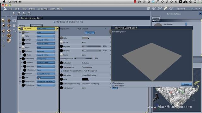
Task: Click the blue square icon near Surface Replicator
Action: [x=200, y=13]
